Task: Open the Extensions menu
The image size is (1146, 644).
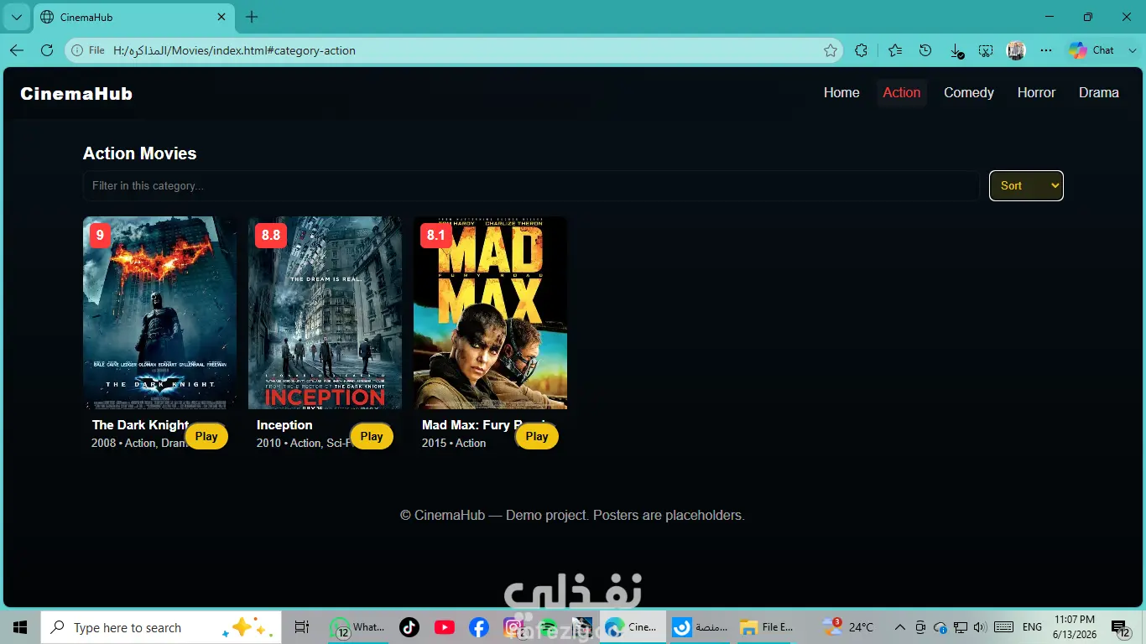Action: point(861,50)
